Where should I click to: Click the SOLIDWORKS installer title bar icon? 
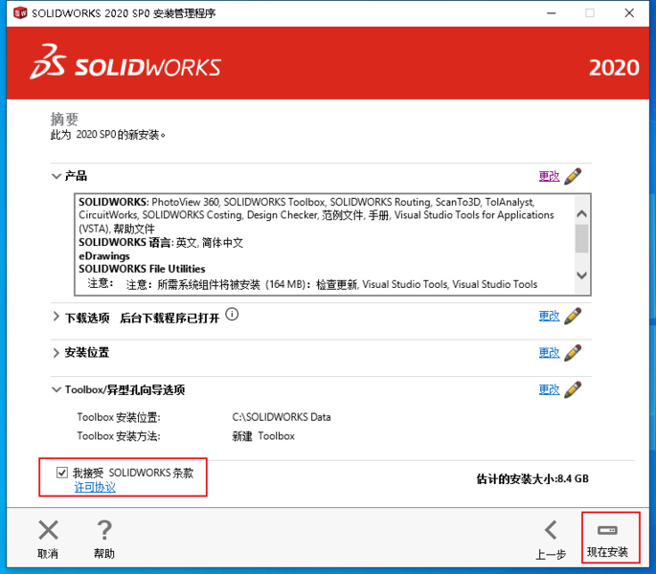20,13
